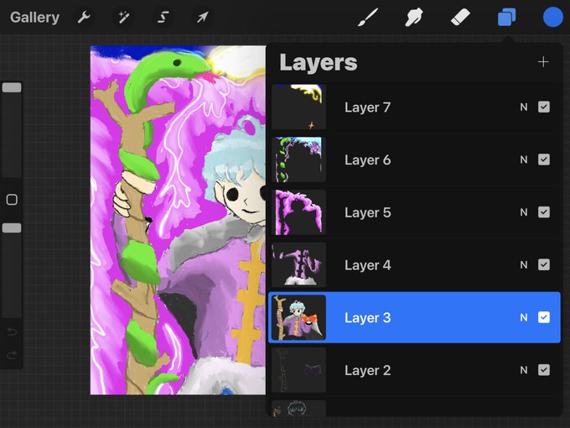The width and height of the screenshot is (570, 428).
Task: Open the Adjustments magic wand menu
Action: tap(123, 17)
